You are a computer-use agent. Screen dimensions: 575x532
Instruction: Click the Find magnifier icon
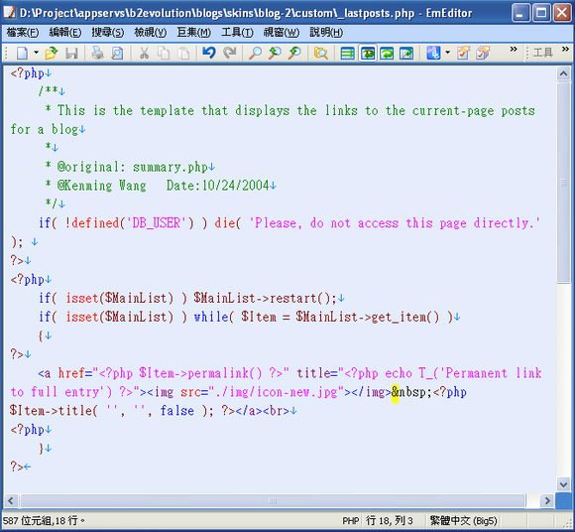click(x=255, y=54)
